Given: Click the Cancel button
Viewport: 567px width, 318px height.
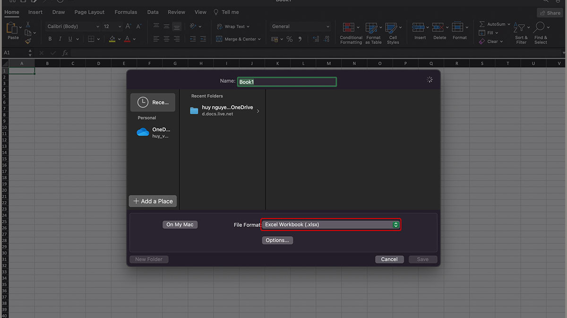Looking at the screenshot, I should (x=389, y=259).
